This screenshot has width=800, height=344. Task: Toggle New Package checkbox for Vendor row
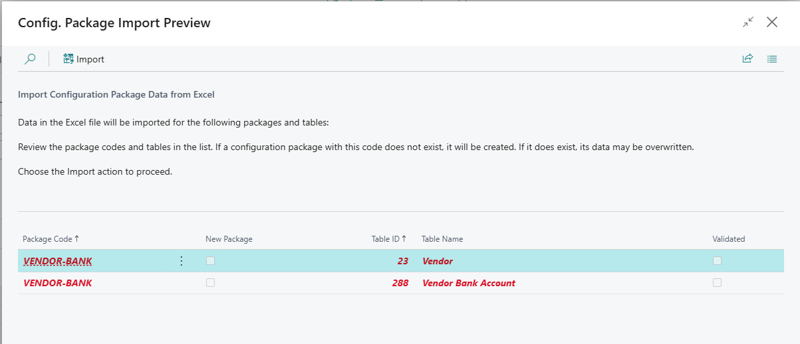210,261
